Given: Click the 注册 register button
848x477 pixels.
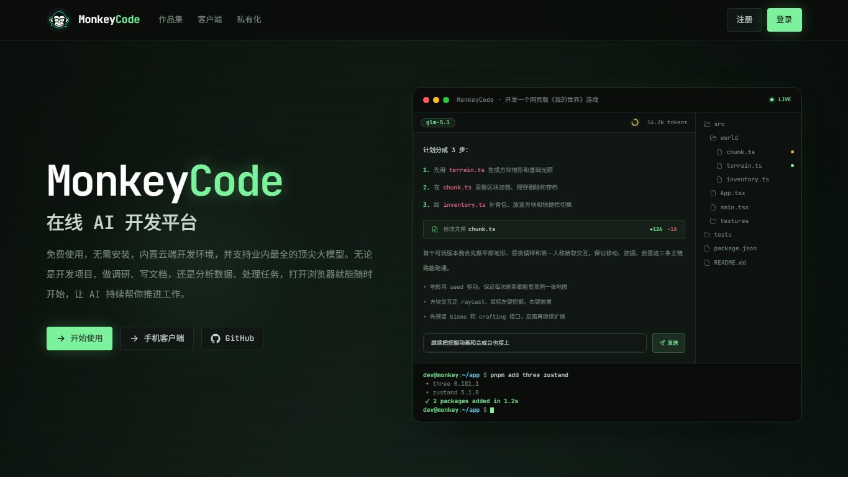Looking at the screenshot, I should tap(745, 20).
